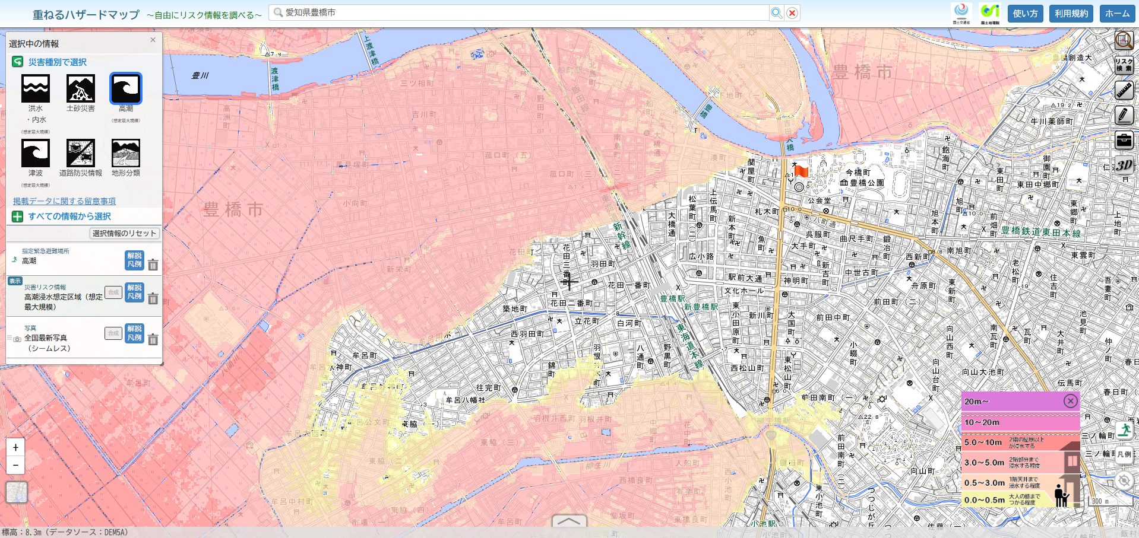Toggle 表示 visibility of 高潮浸水想定区域 layer

(15, 281)
